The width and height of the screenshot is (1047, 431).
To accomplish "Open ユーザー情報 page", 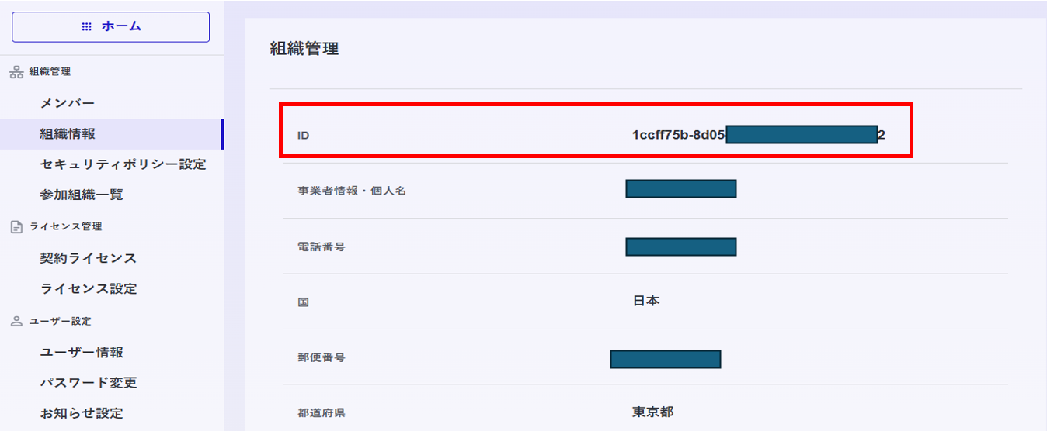I will pyautogui.click(x=82, y=352).
